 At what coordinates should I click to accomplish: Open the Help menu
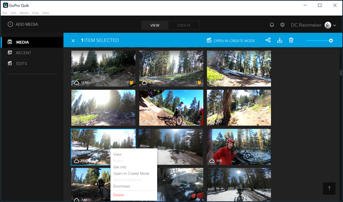point(46,13)
